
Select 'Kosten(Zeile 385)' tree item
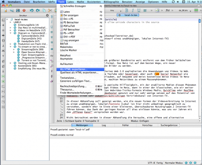(x=27, y=66)
